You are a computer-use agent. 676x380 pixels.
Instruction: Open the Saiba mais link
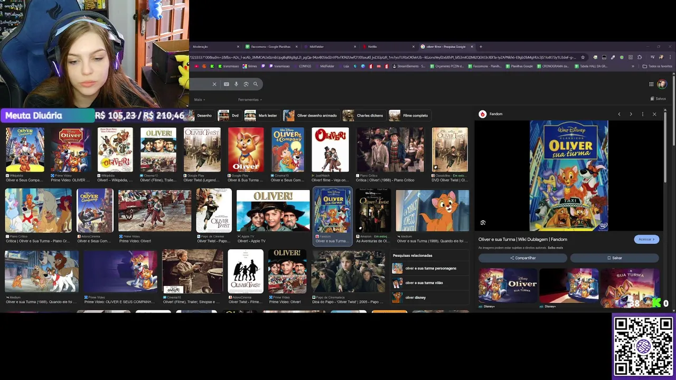(555, 248)
